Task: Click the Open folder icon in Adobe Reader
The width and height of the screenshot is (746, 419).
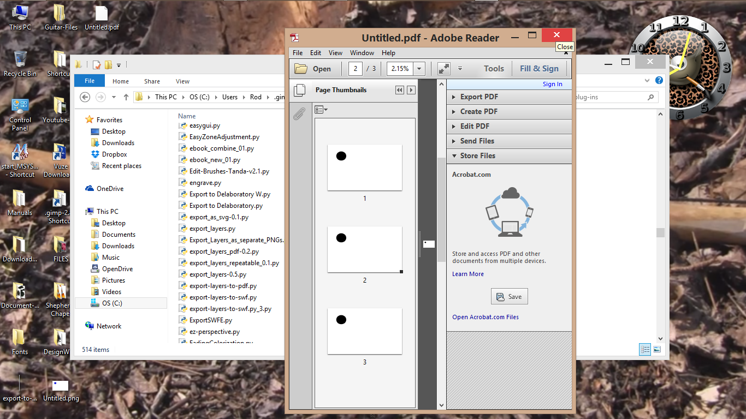Action: pos(301,69)
